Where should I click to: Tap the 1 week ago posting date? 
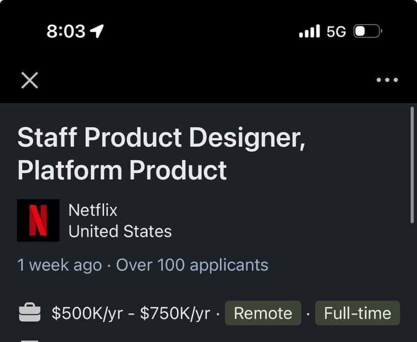[x=59, y=265]
